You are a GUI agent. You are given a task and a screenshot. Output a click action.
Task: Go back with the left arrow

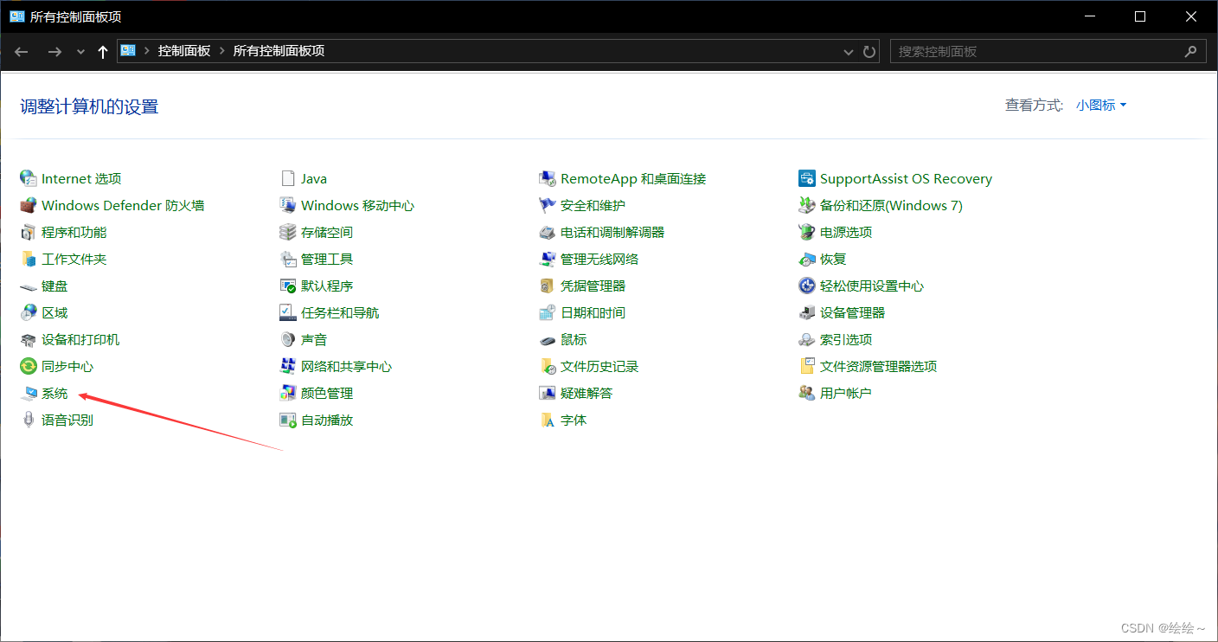click(x=22, y=51)
